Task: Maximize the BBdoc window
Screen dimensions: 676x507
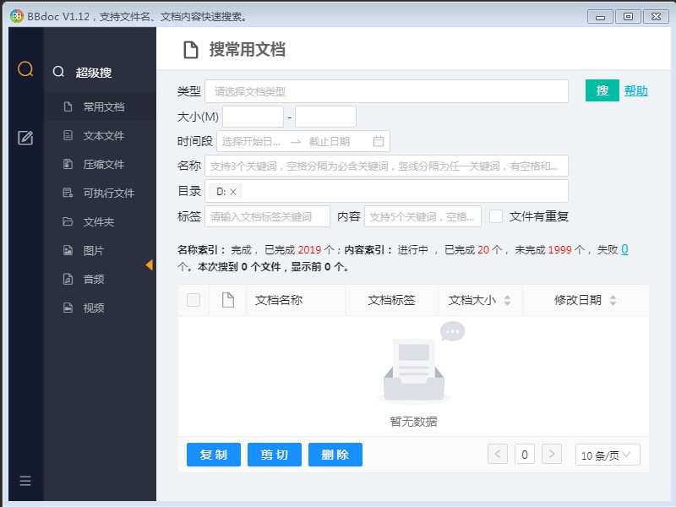Action: [x=628, y=17]
